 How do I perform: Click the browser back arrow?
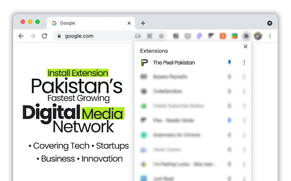pos(21,36)
